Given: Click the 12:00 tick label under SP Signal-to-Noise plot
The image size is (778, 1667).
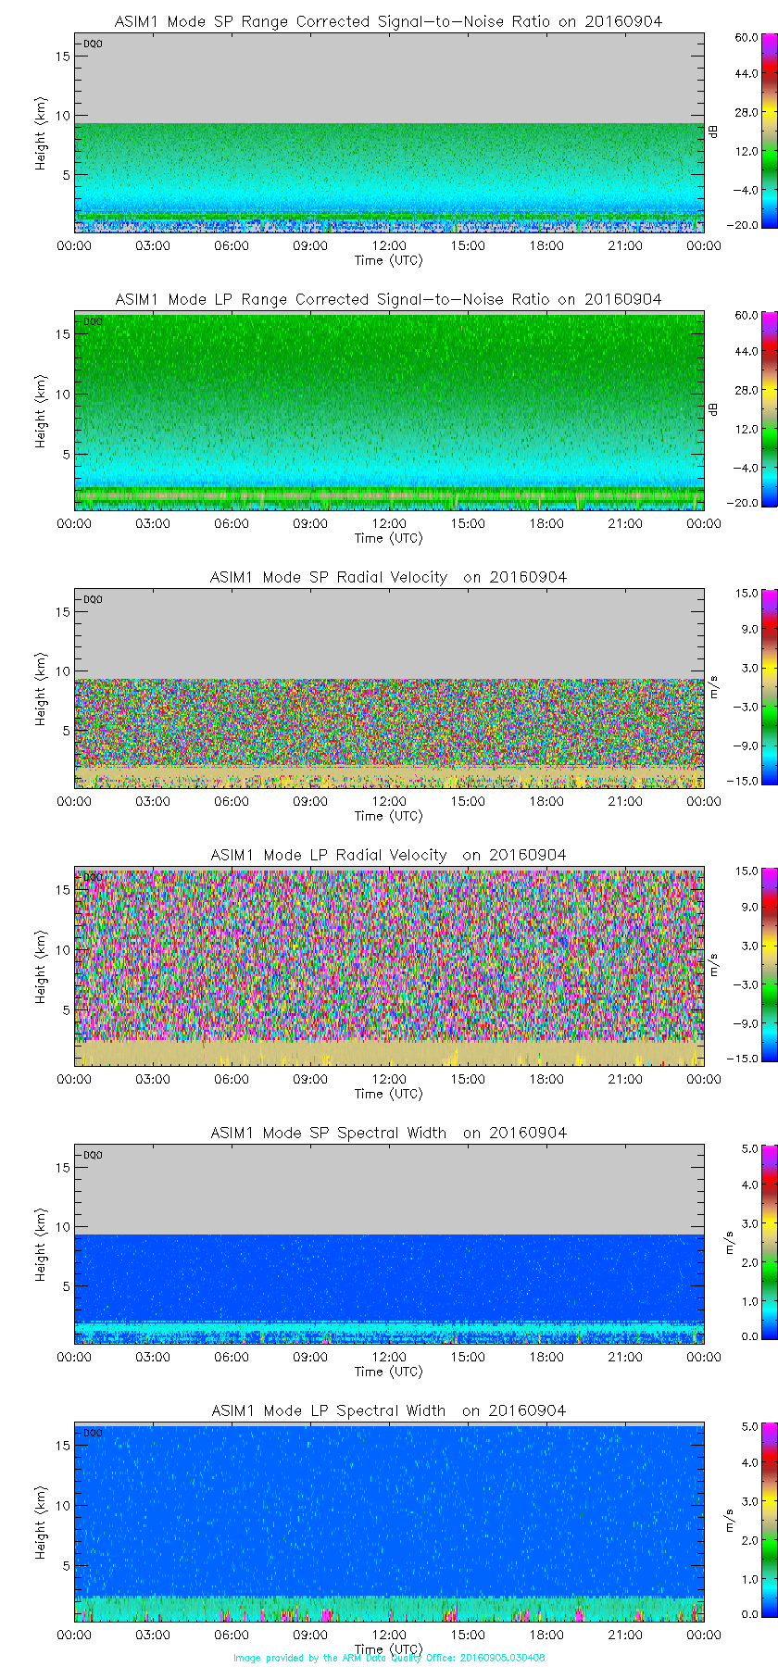Looking at the screenshot, I should click(389, 245).
